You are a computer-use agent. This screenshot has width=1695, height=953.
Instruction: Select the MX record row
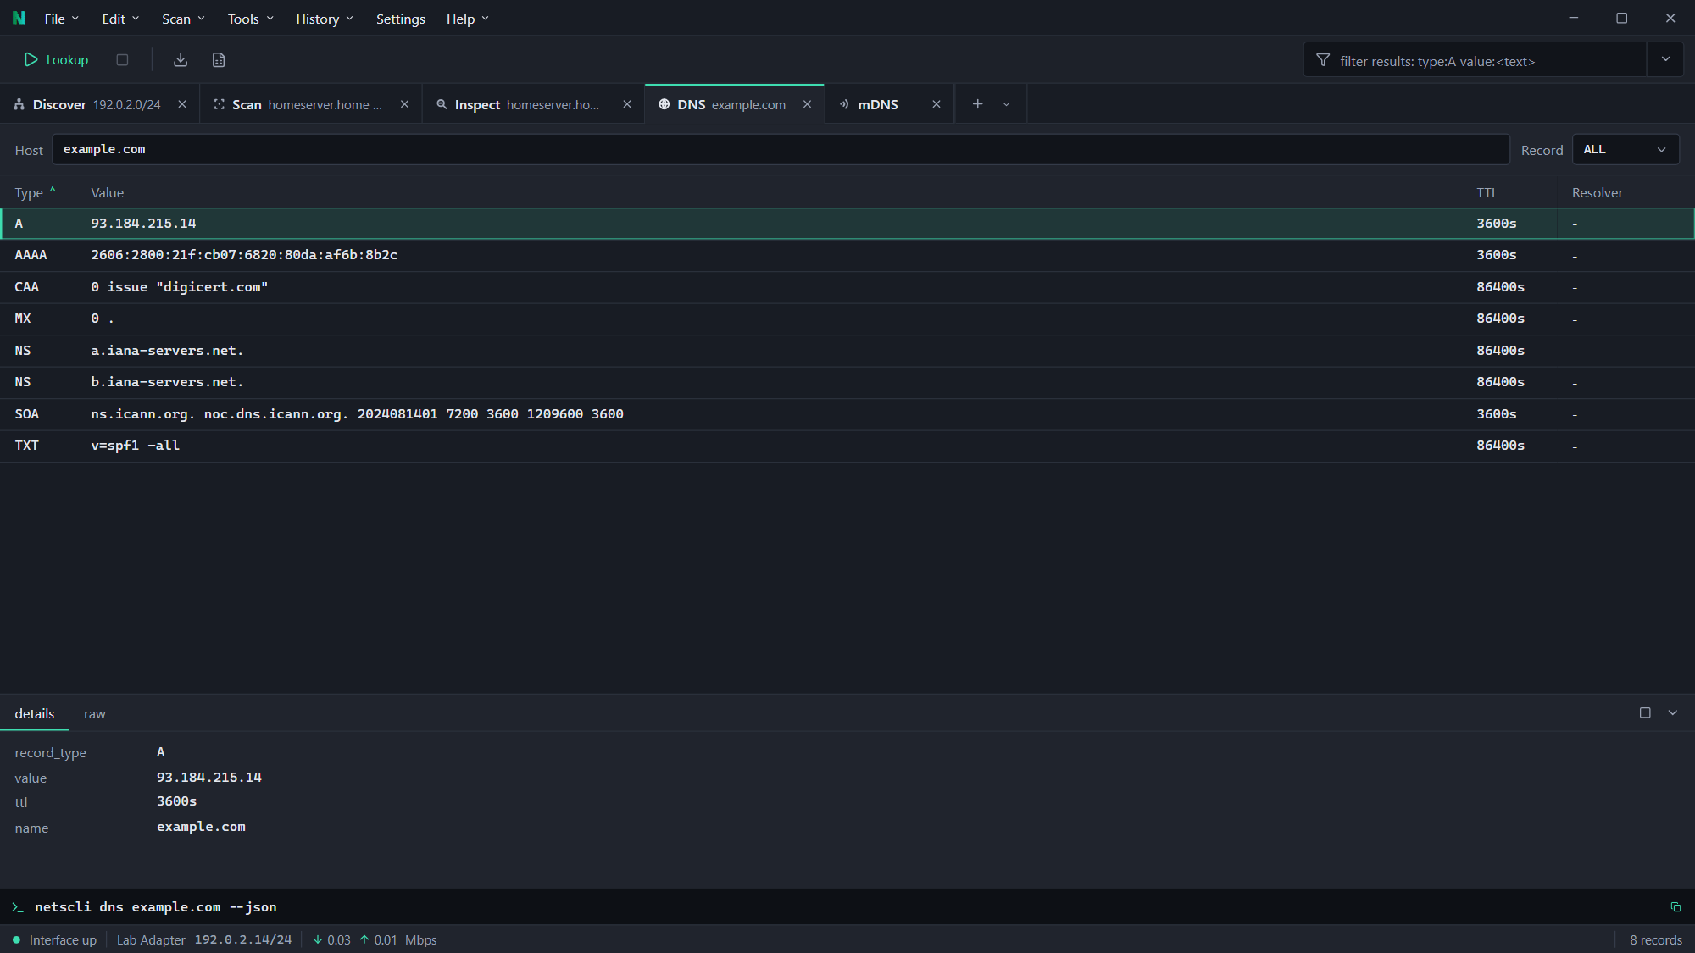tap(847, 319)
